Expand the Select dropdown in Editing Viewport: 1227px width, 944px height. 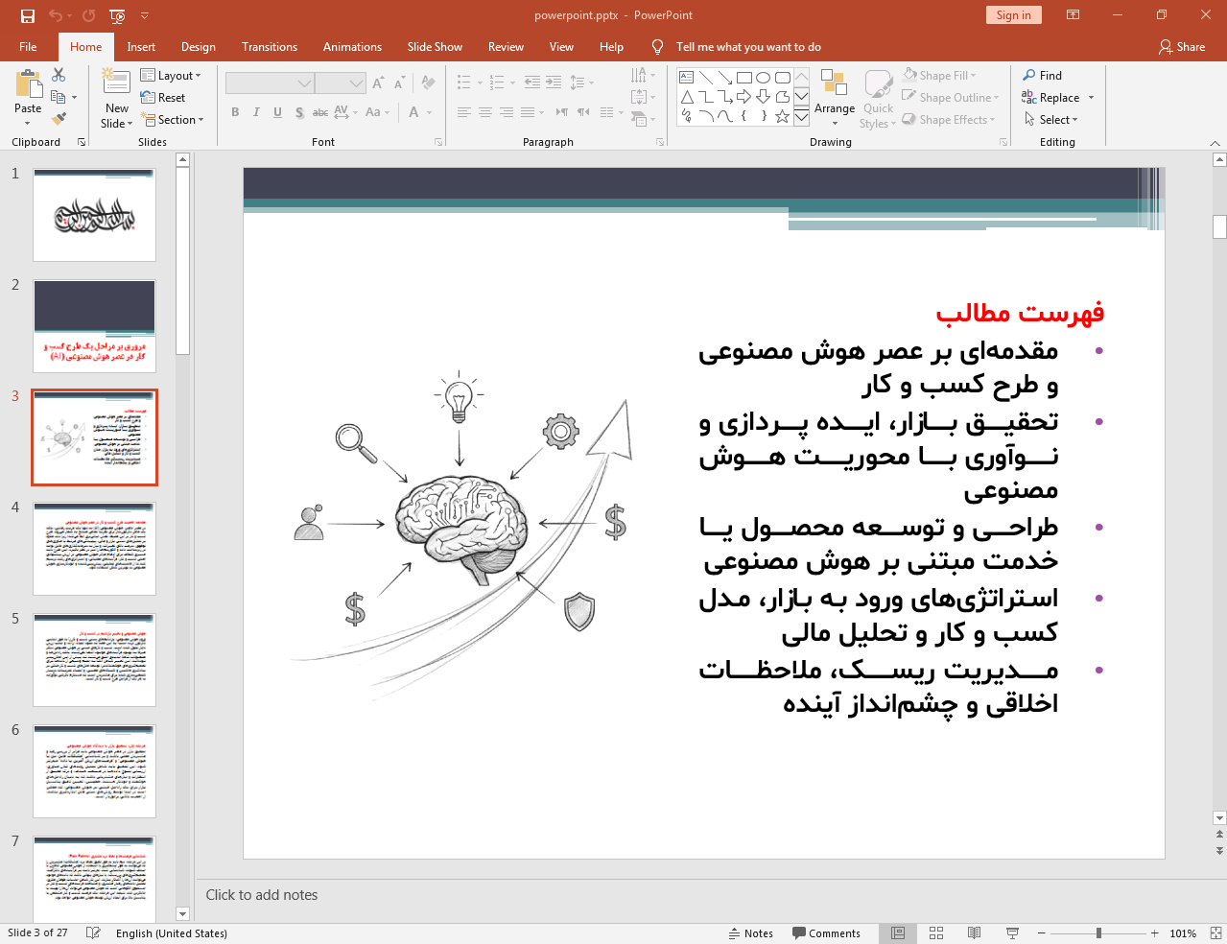click(x=1051, y=120)
